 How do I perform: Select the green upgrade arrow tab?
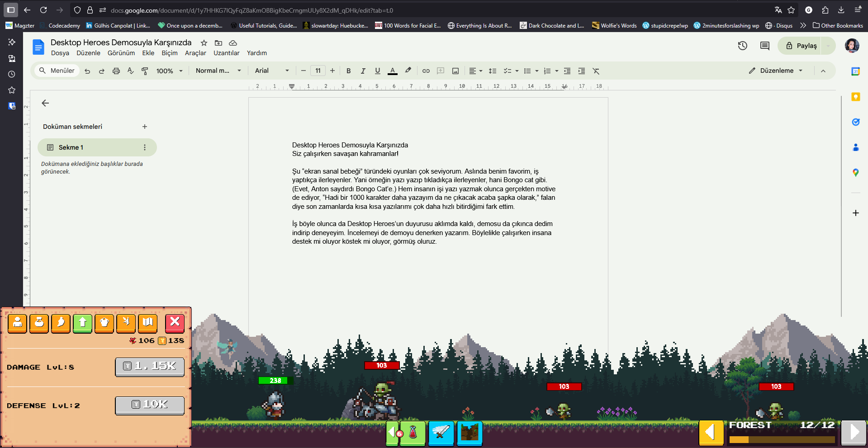pyautogui.click(x=83, y=323)
